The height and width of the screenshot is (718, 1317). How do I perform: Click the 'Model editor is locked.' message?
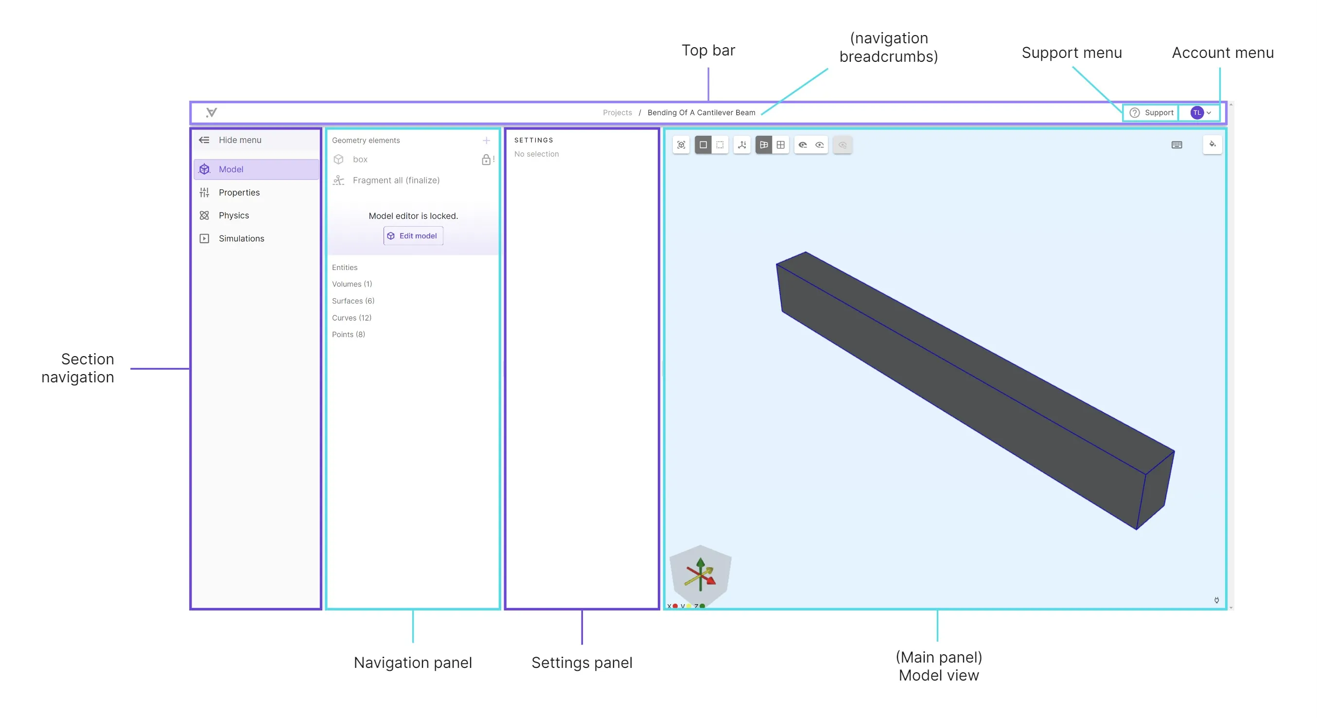coord(413,216)
